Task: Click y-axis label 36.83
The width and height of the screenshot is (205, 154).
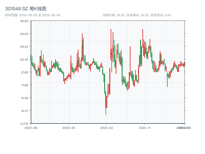Action: (24, 21)
